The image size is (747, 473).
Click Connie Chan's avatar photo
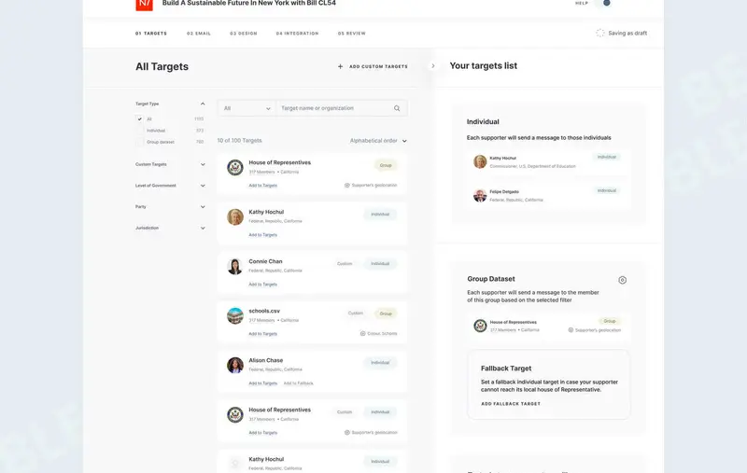click(x=235, y=267)
